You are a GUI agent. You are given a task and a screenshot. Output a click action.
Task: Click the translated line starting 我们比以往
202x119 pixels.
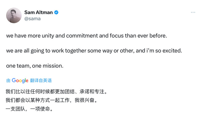click(56, 91)
